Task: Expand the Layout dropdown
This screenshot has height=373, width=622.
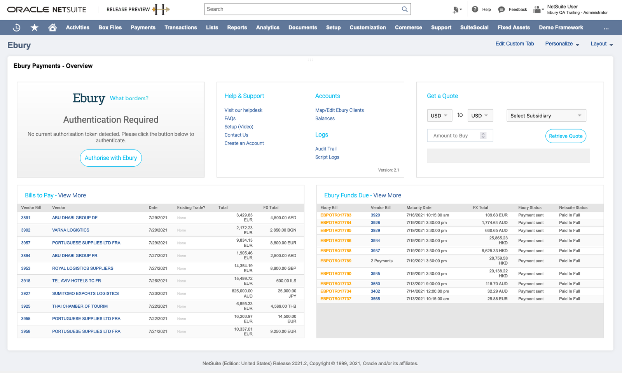Action: pyautogui.click(x=602, y=44)
